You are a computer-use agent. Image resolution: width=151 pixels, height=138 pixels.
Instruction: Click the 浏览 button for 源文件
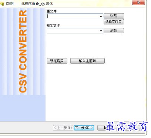tap(114, 16)
